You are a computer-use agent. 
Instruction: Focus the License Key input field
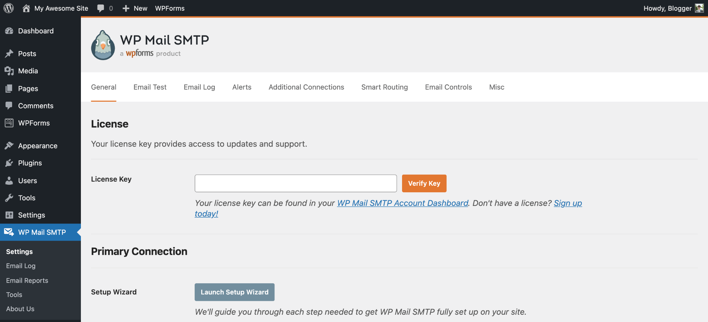tap(296, 183)
